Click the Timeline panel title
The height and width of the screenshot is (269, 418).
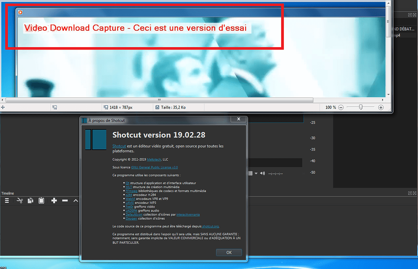(x=7, y=193)
